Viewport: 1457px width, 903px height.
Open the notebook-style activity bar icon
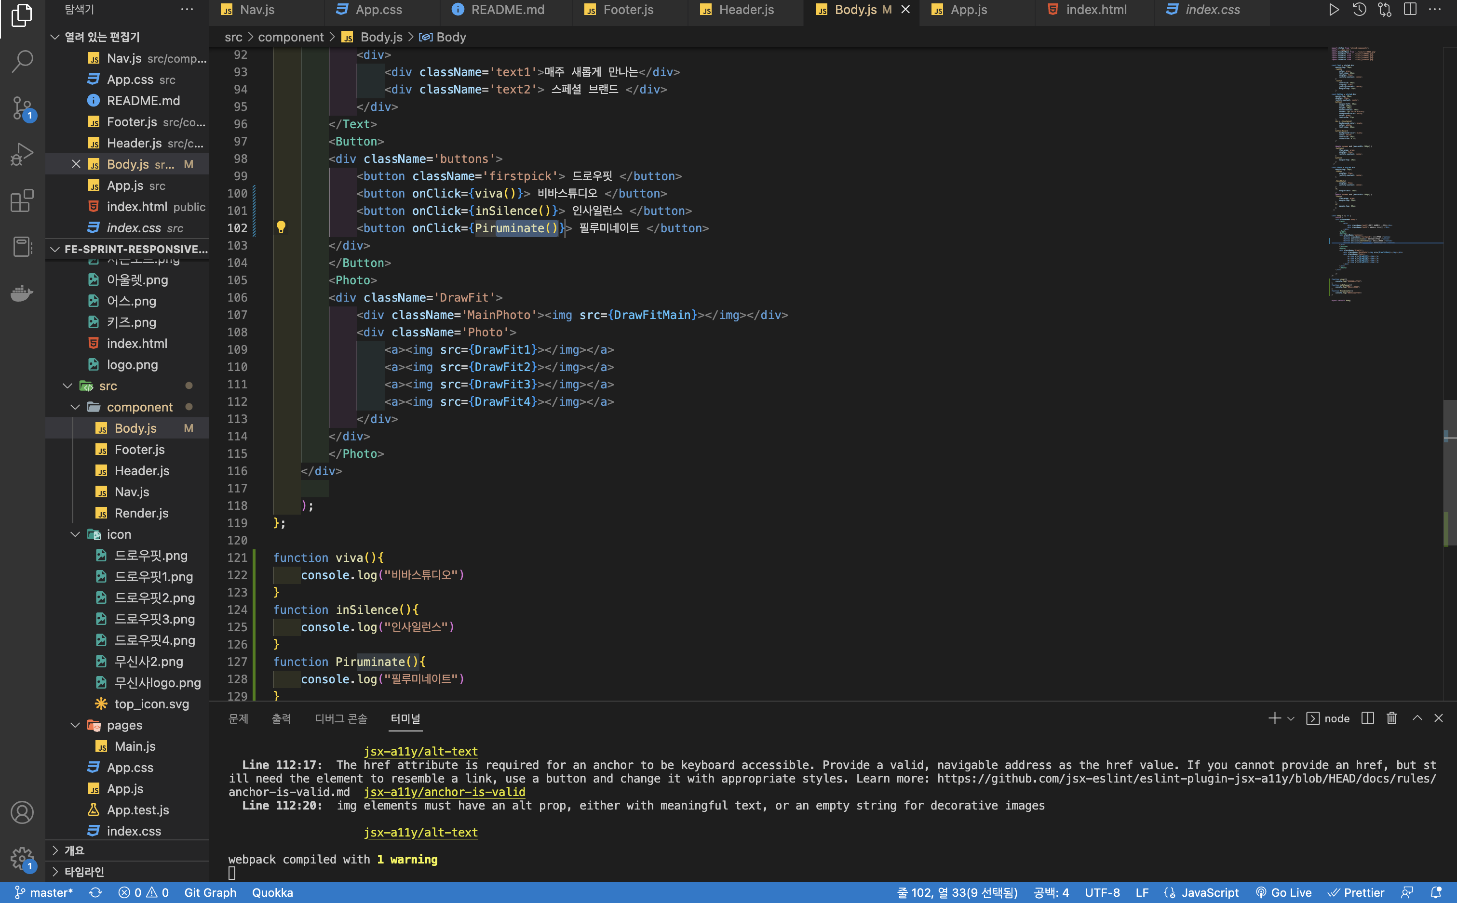[22, 246]
